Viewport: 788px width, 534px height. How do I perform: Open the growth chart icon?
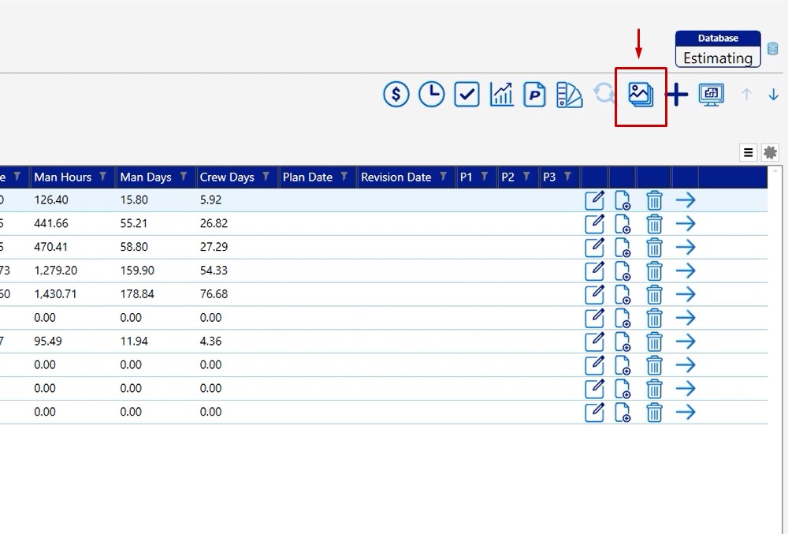click(501, 95)
